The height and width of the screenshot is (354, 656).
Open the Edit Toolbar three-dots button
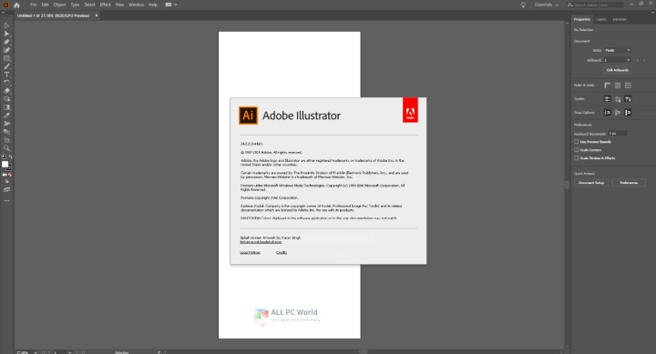6,200
